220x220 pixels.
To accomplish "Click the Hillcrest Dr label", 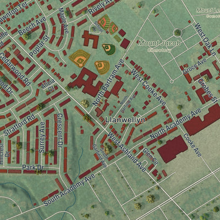I will coord(4,153).
